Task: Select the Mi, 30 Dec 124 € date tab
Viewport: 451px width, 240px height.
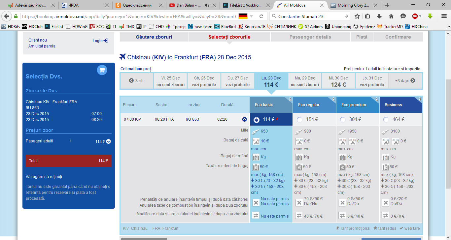Action: pos(338,81)
